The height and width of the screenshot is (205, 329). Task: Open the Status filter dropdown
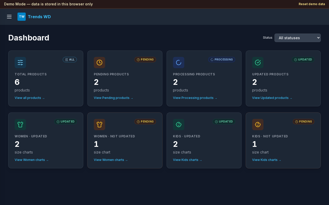[x=298, y=38]
